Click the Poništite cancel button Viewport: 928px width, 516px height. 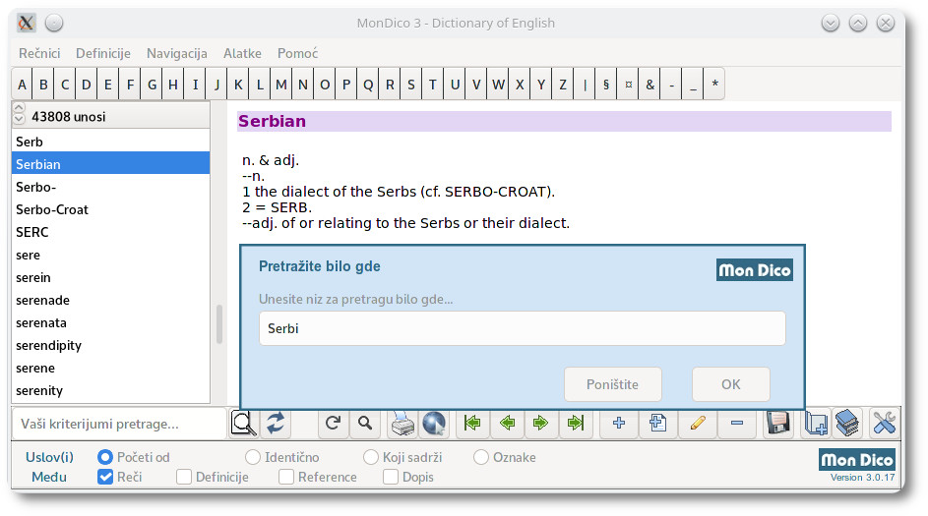(x=612, y=384)
